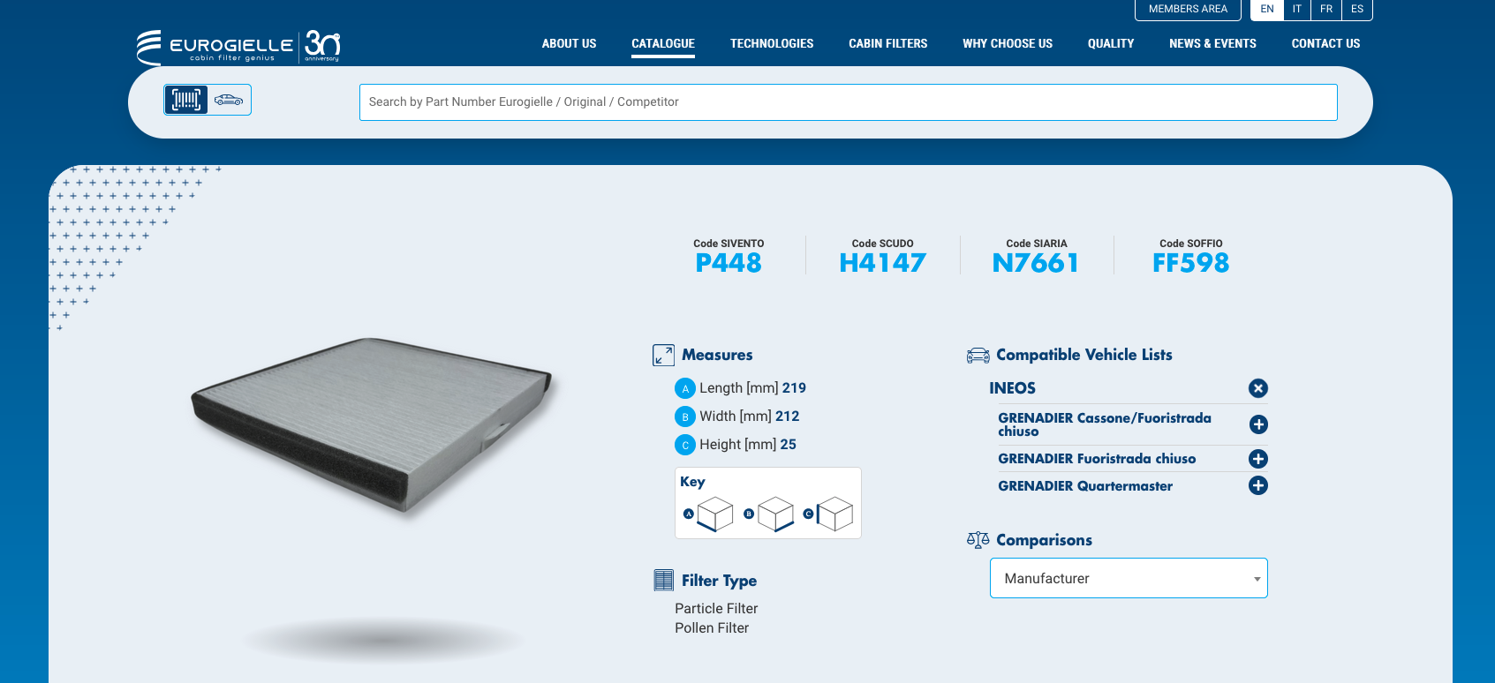Expand GRENADIER Cassone/Fuoristrada chiuso entry

[x=1258, y=424]
